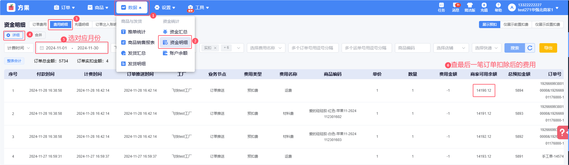Open the 帮助 help question icon
Image resolution: width=569 pixels, height=165 pixels.
pyautogui.click(x=498, y=5)
